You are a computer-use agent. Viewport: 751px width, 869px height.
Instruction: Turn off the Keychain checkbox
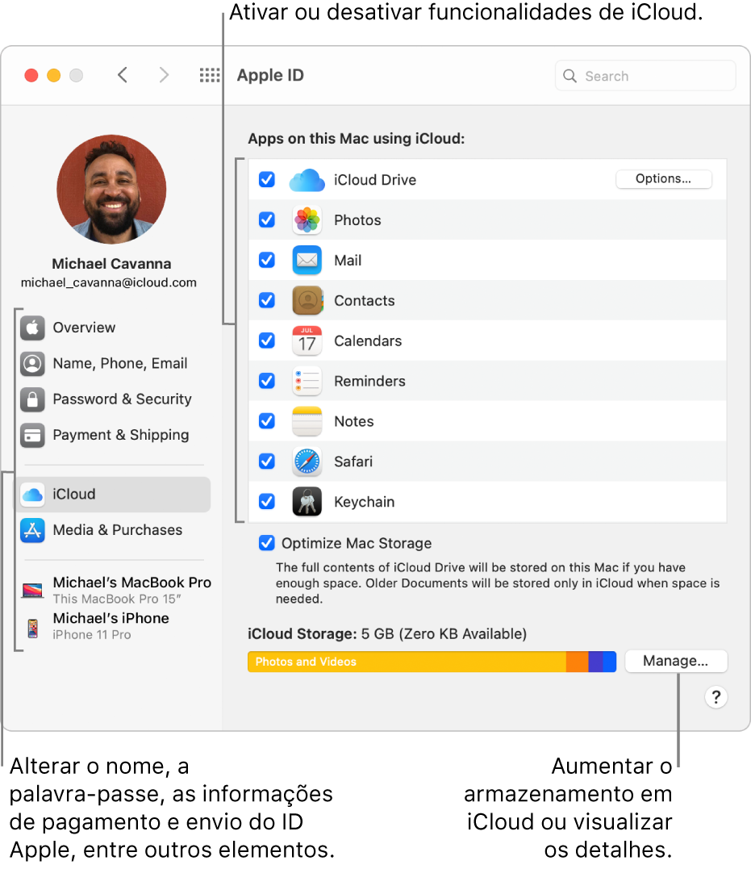pyautogui.click(x=267, y=502)
